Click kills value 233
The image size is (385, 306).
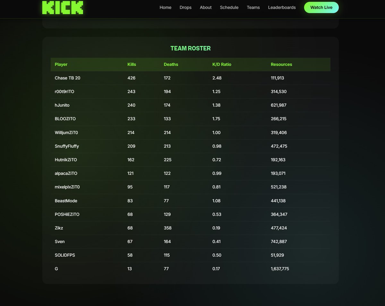131,119
